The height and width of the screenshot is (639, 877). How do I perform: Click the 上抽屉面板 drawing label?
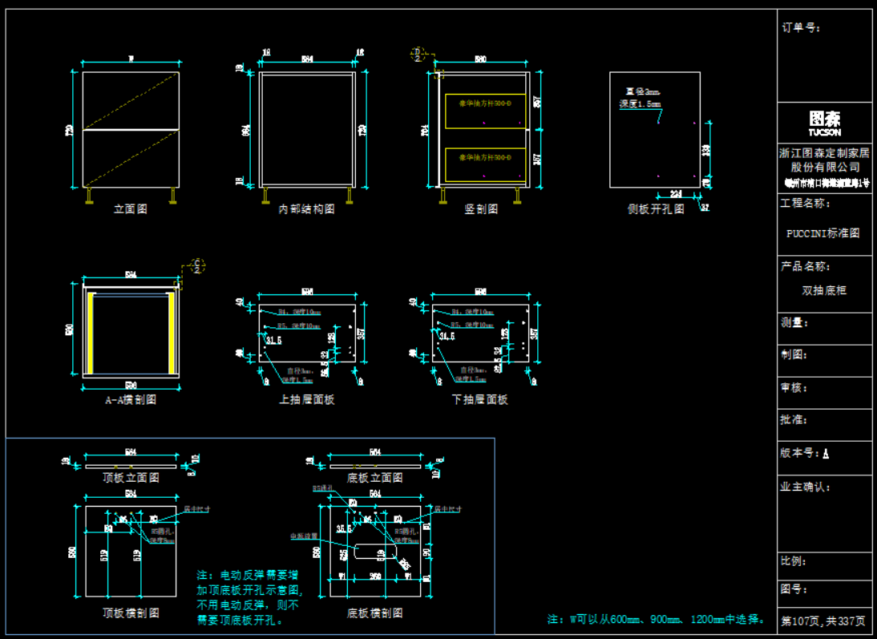pyautogui.click(x=307, y=399)
